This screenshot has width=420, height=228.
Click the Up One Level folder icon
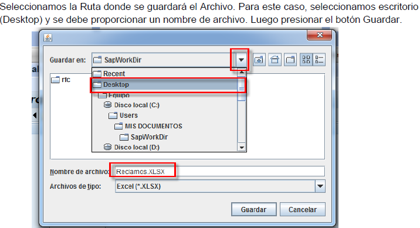point(259,59)
